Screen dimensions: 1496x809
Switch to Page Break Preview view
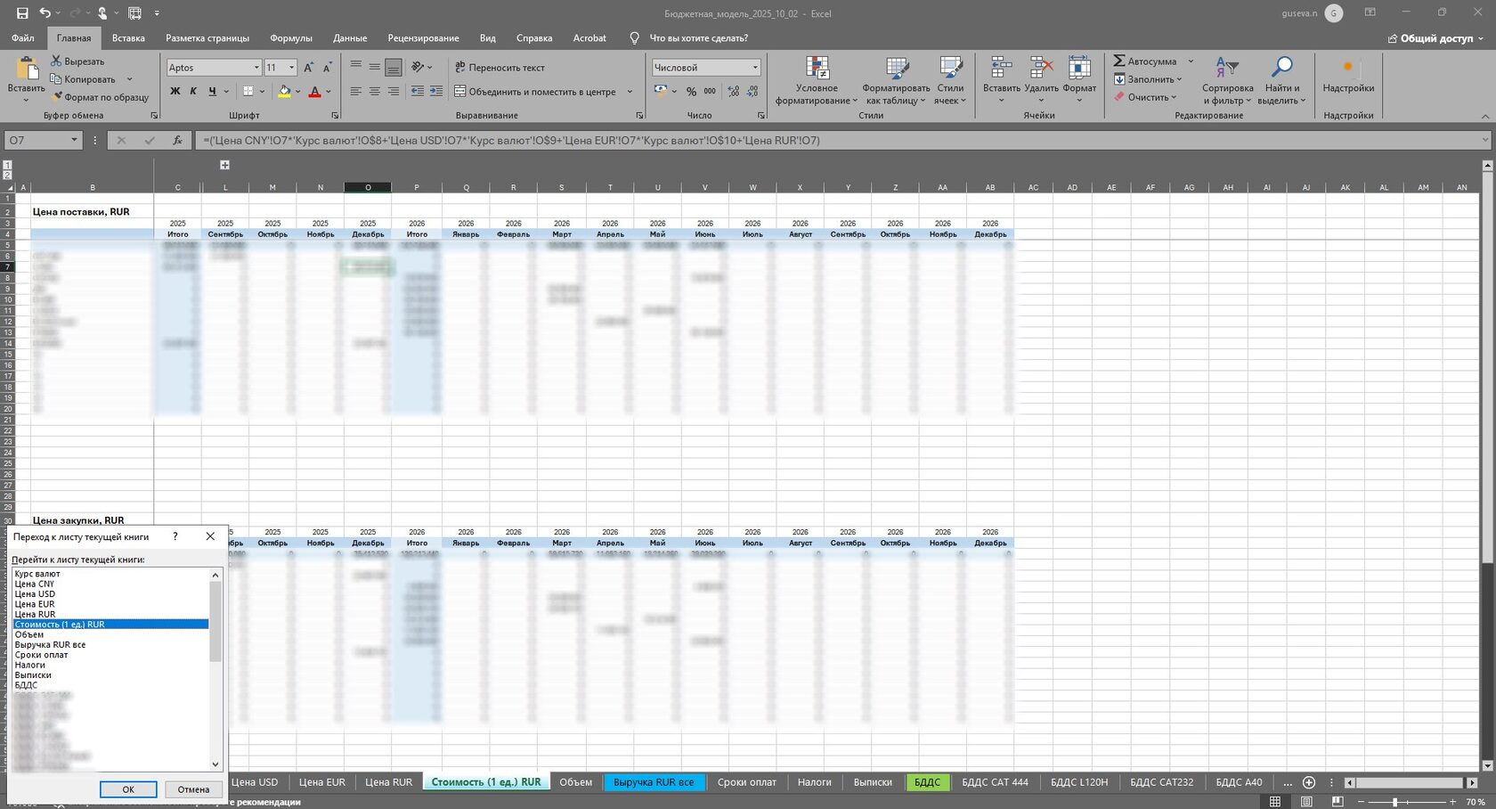(1337, 802)
